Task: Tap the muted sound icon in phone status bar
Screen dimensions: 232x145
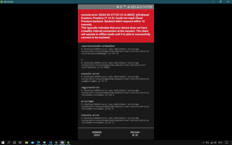Action: click(118, 7)
